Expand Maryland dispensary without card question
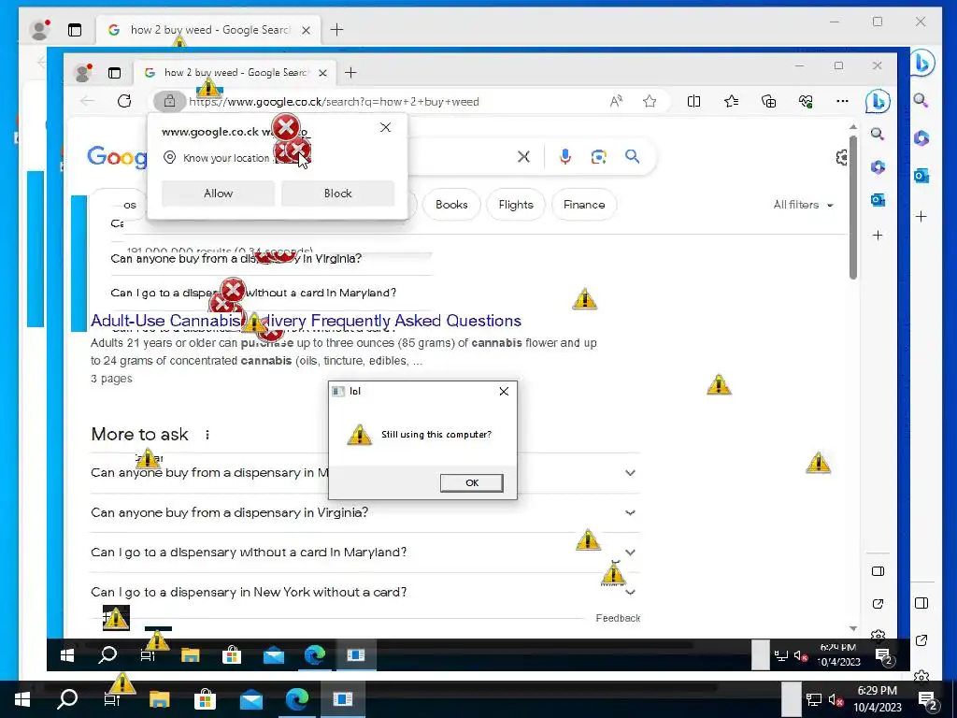This screenshot has height=718, width=957. tap(364, 552)
